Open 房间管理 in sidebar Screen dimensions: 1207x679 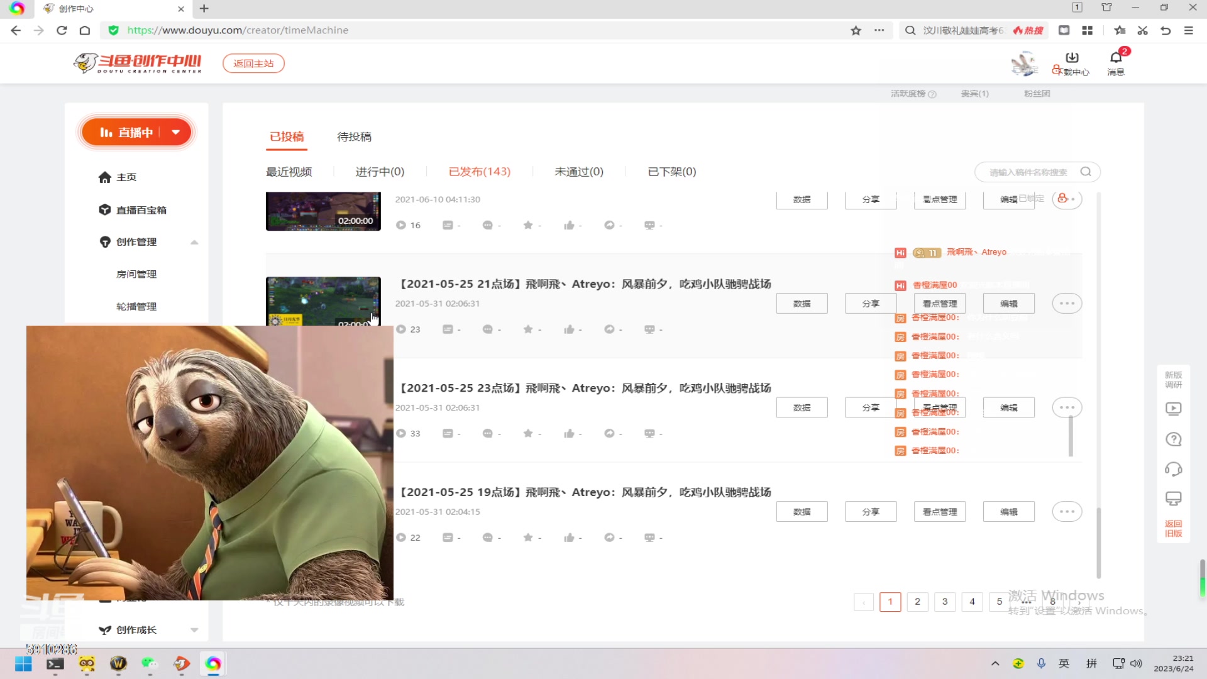point(136,274)
